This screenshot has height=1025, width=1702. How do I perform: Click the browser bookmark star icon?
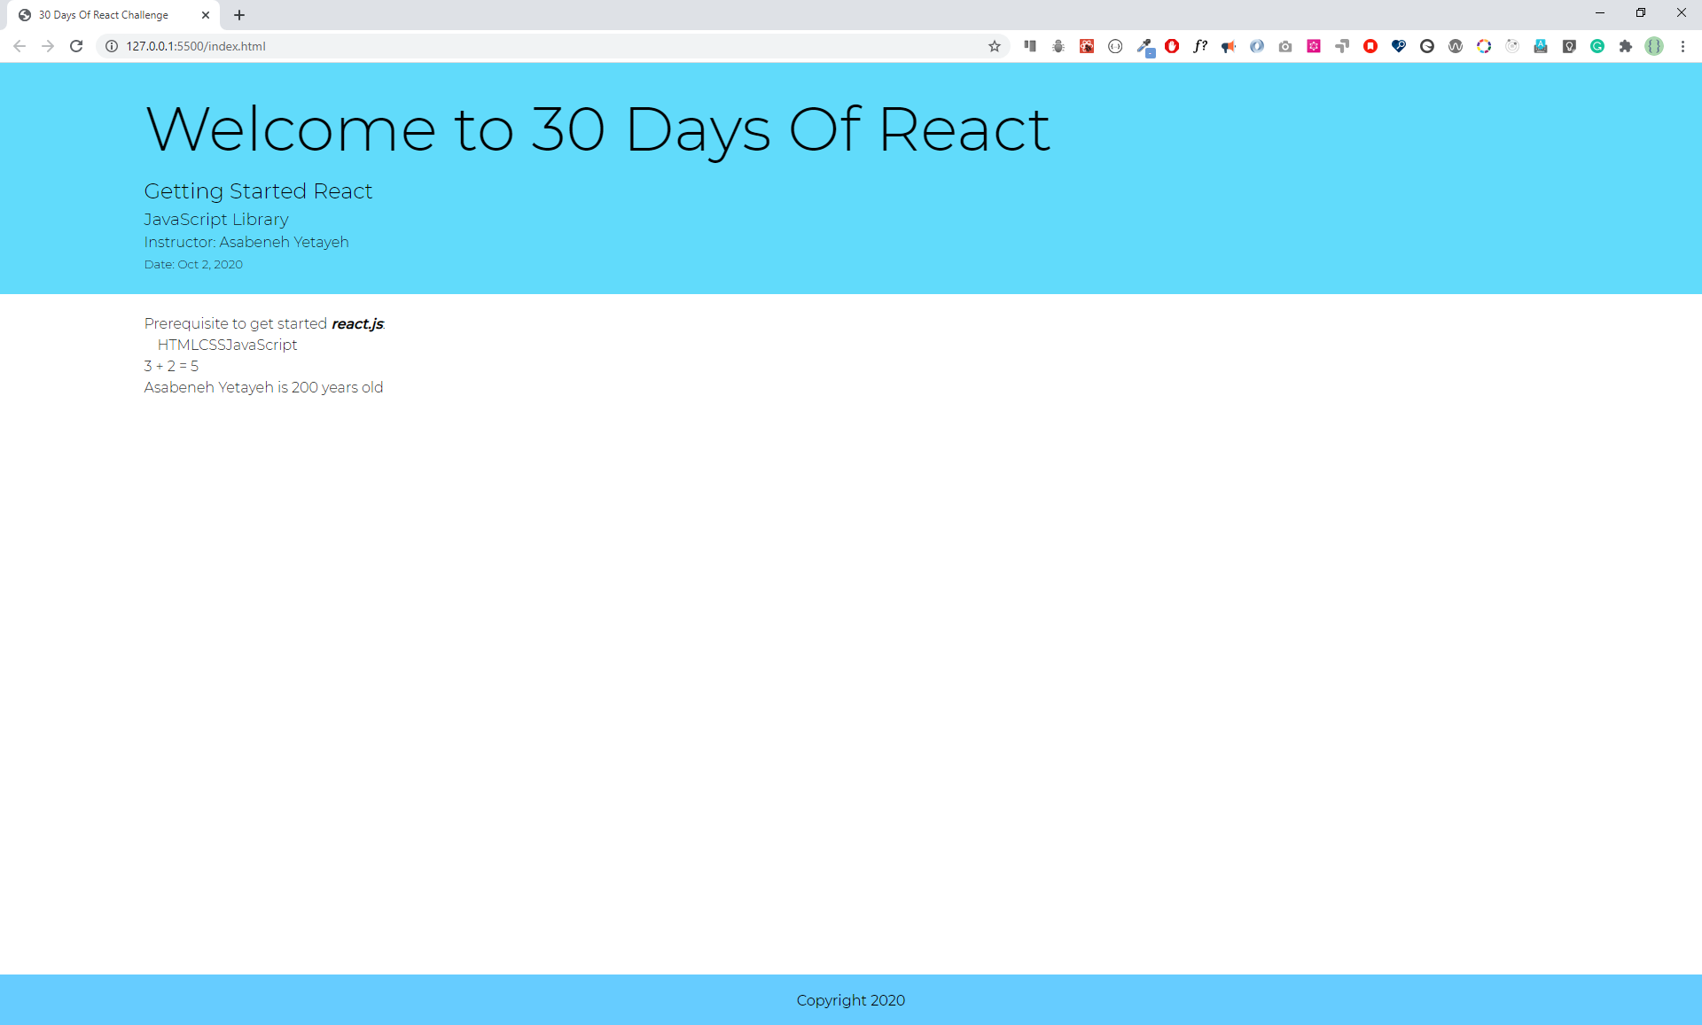[x=995, y=46]
